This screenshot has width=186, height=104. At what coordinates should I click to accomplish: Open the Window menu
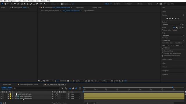point(43,1)
